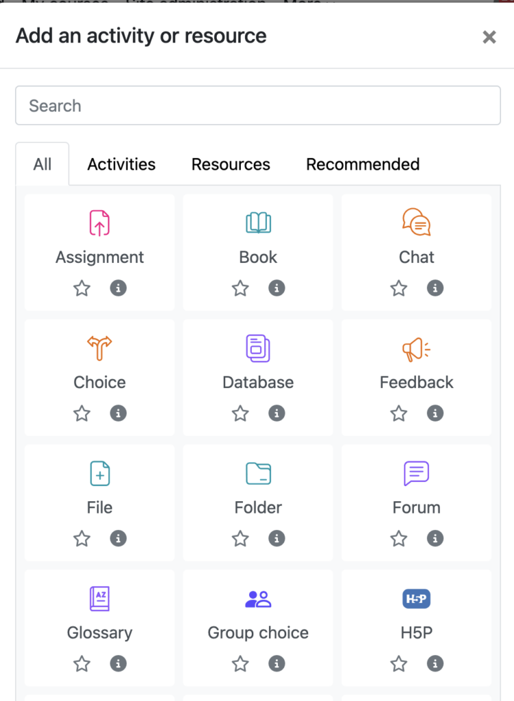The image size is (514, 701).
Task: Click the Search input field
Action: 258,105
